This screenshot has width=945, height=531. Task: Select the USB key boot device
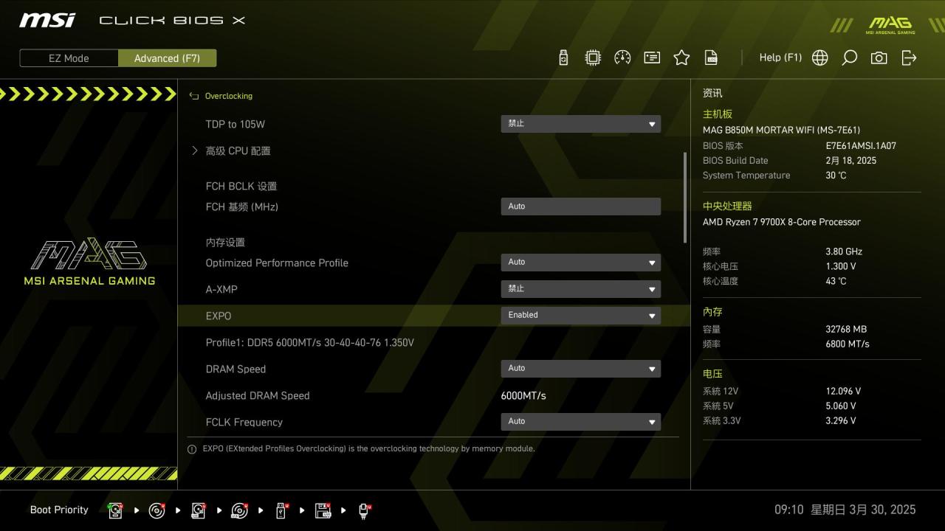coord(281,510)
